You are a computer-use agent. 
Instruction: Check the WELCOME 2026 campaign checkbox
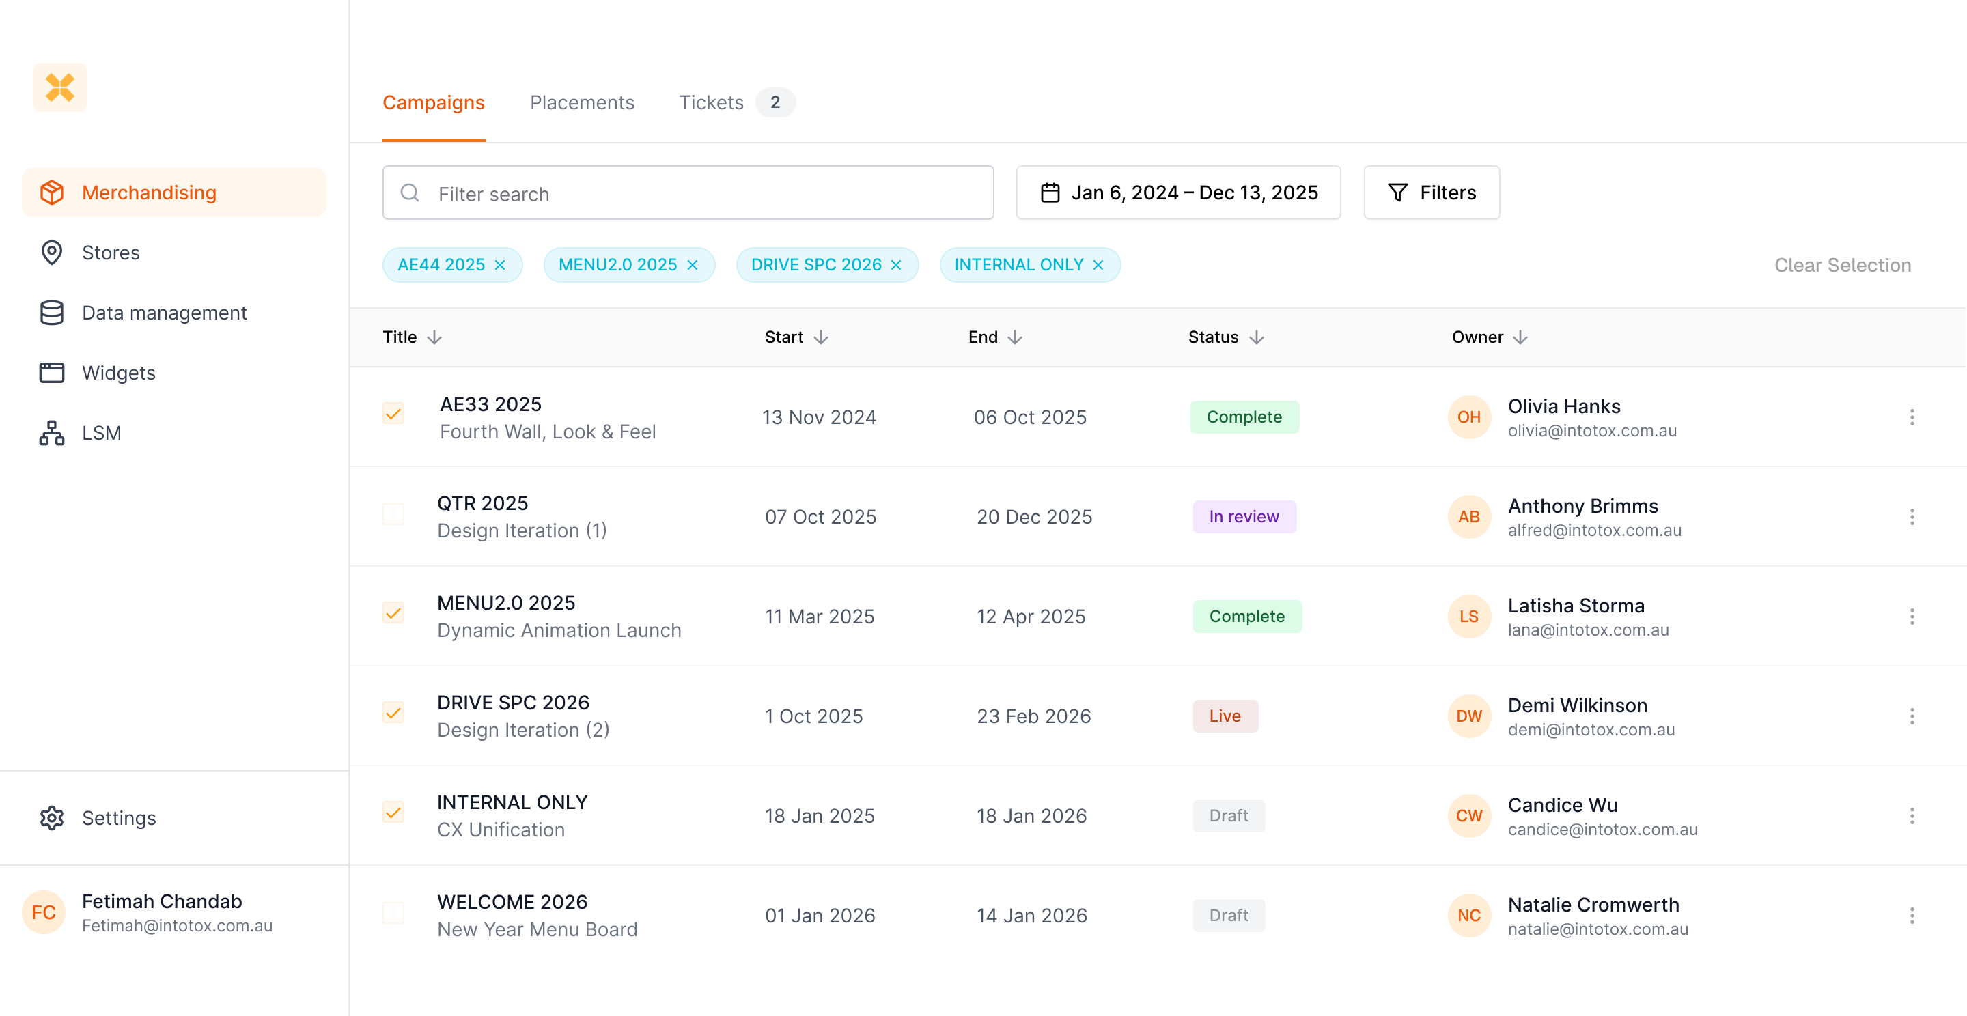coord(393,912)
